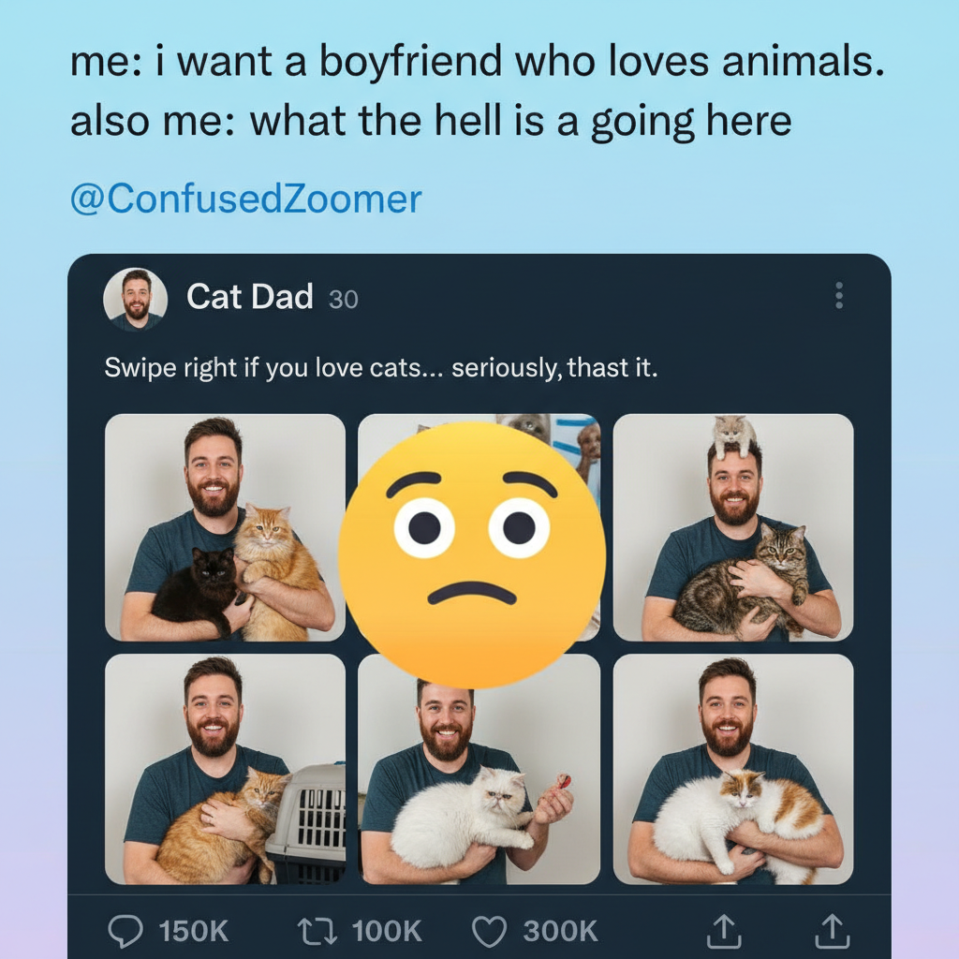Follow the @ConfusedZoomer link

tap(245, 197)
